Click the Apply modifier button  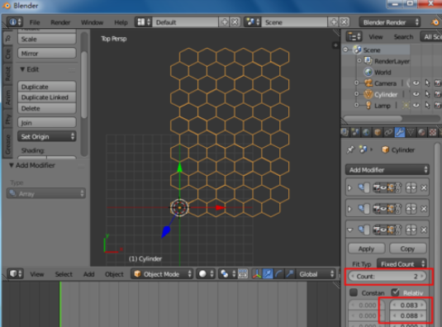(367, 249)
